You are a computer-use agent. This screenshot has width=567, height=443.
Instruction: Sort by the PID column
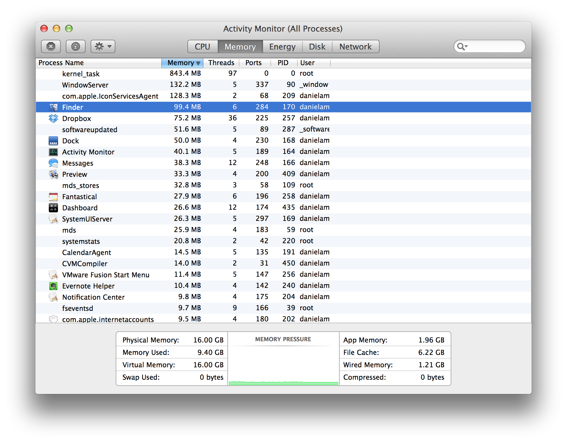[x=284, y=63]
